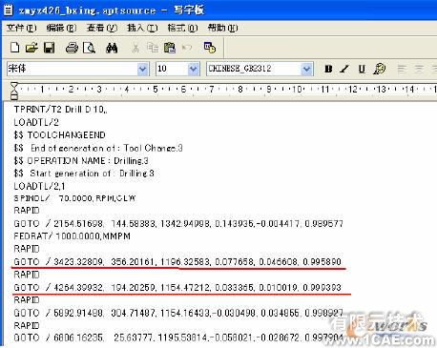Click line End of generation of : Tool Change.3
Screen dimensions: 437x348
coord(98,148)
